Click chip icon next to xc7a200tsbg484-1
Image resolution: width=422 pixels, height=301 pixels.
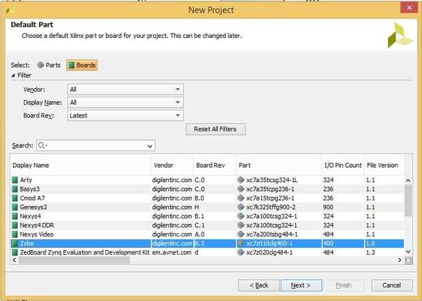[x=241, y=234]
